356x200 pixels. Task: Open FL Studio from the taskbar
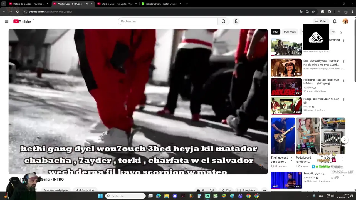coord(191,196)
